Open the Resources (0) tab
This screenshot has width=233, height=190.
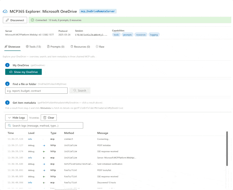[81, 47]
